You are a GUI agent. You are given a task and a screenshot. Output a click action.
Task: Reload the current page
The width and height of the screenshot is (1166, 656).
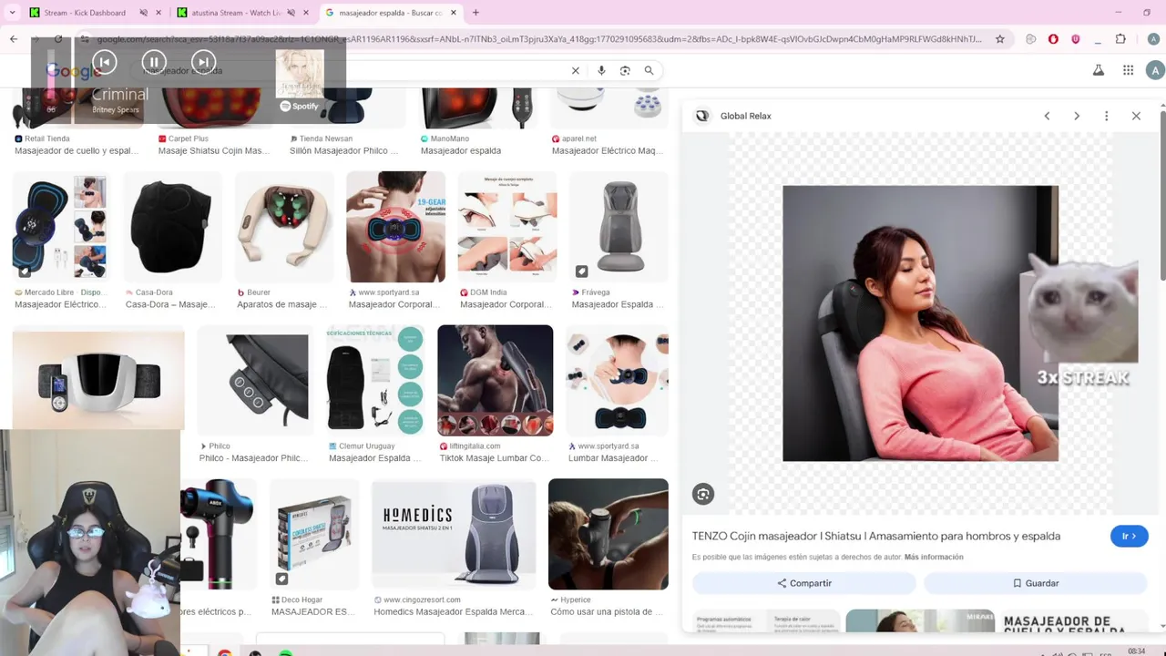[58, 39]
